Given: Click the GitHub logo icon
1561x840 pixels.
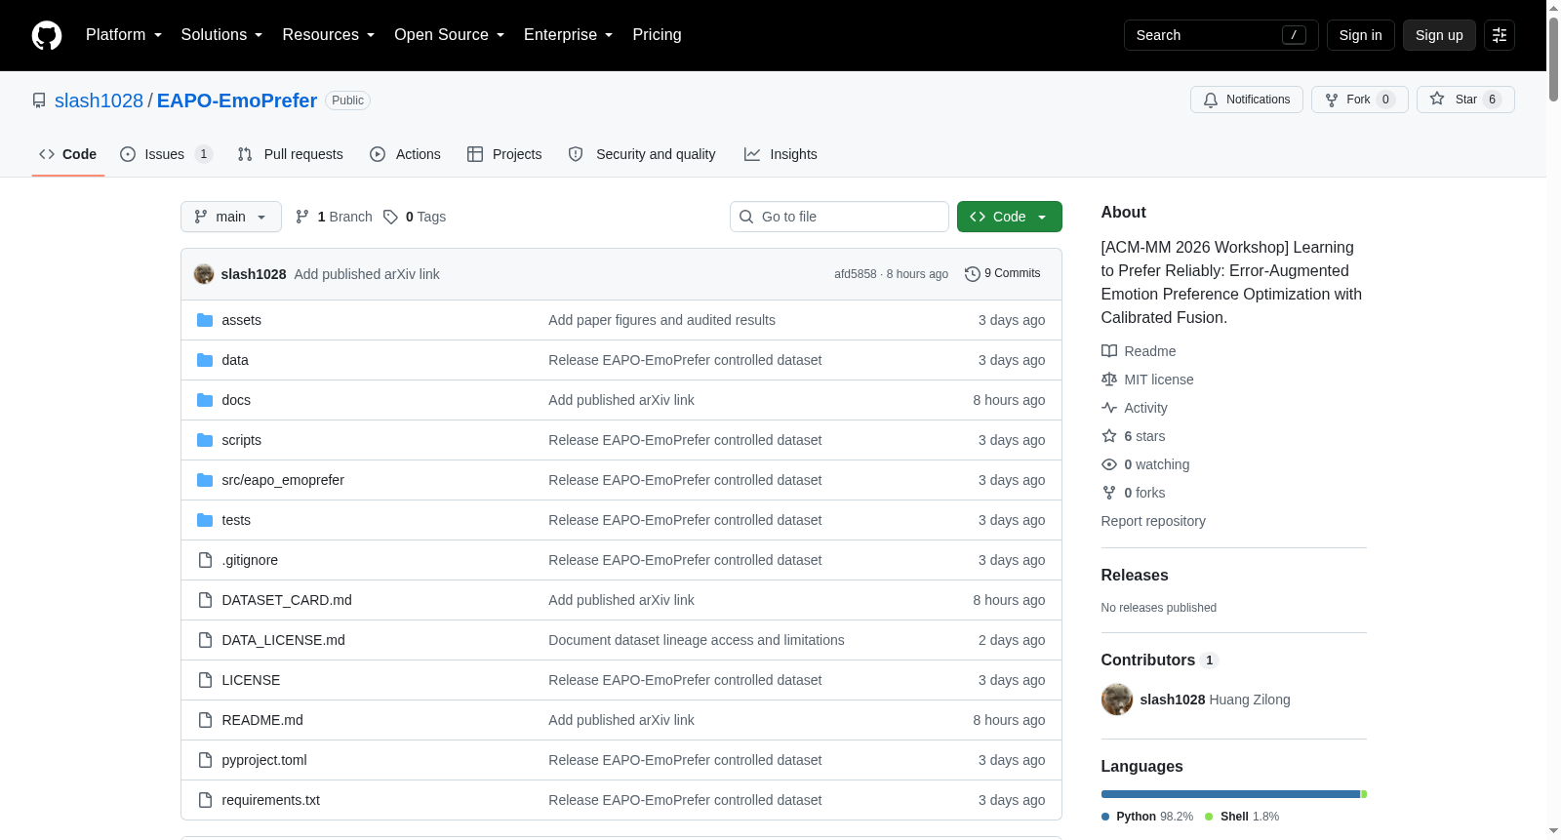Looking at the screenshot, I should [47, 35].
